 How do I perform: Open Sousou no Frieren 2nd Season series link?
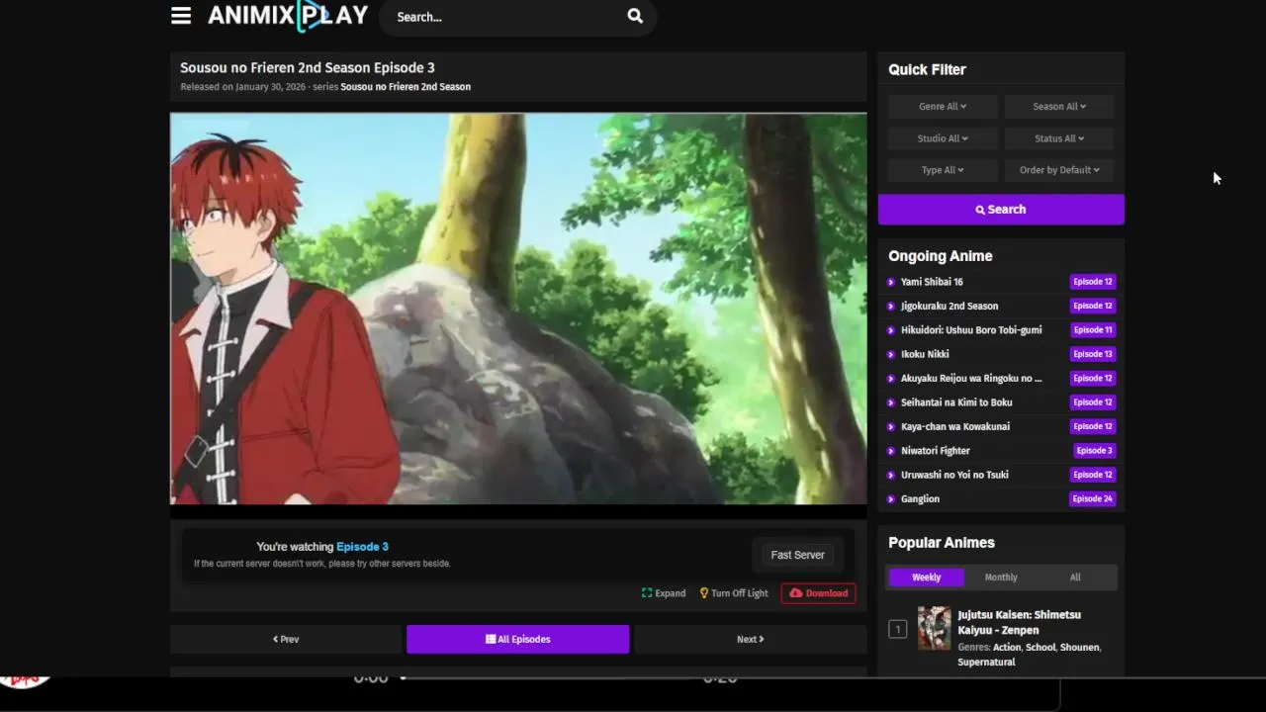tap(406, 87)
